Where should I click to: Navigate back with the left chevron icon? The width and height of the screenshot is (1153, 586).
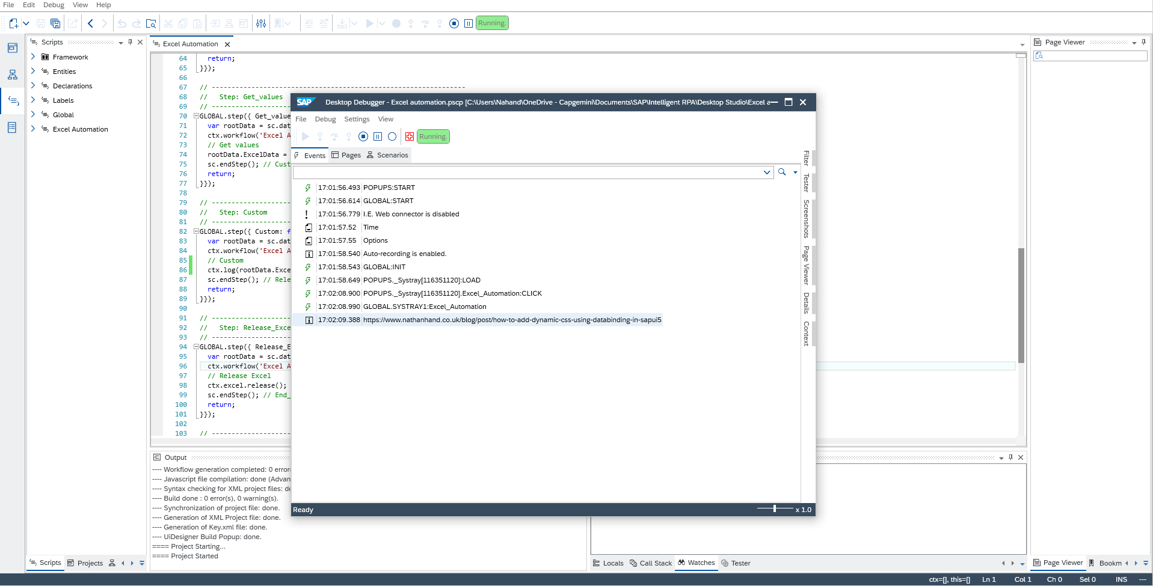pyautogui.click(x=90, y=23)
